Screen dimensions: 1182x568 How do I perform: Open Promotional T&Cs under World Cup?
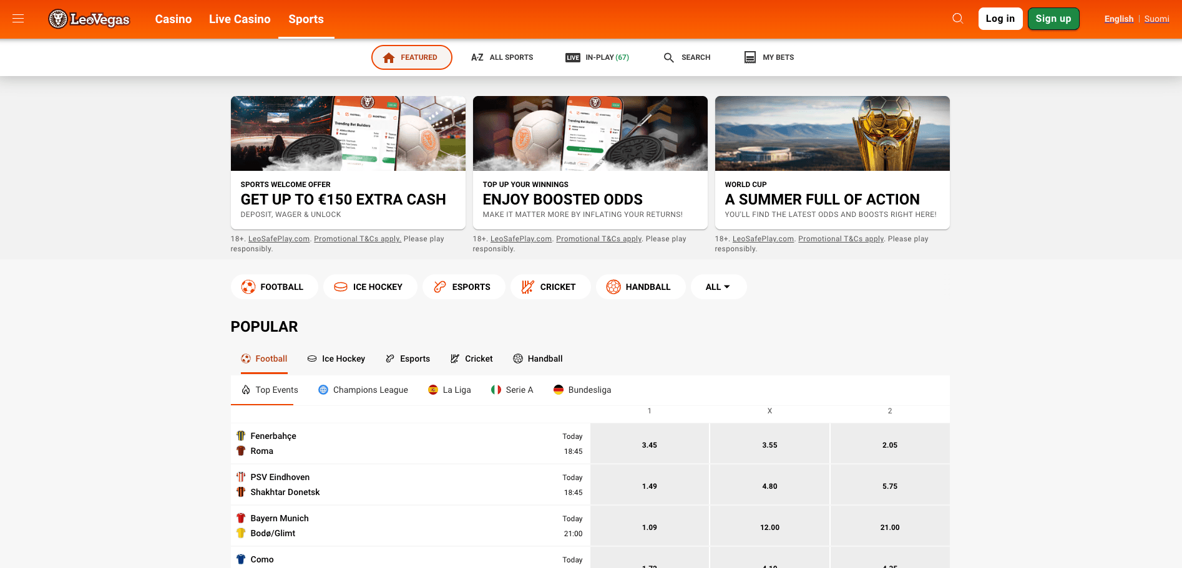pyautogui.click(x=841, y=239)
